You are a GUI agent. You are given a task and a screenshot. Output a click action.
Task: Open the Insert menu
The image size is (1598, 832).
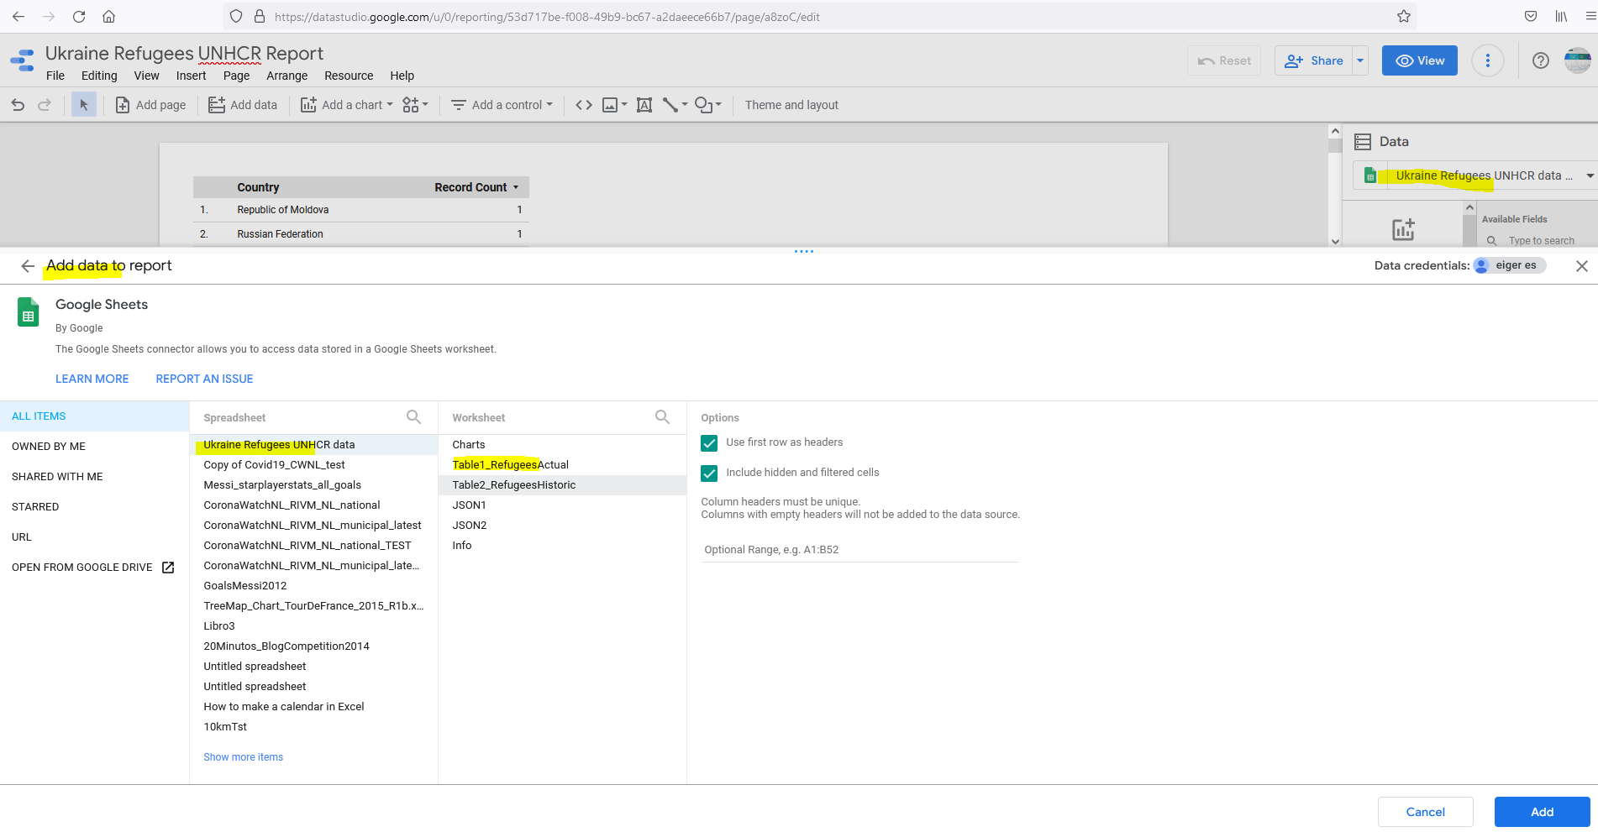click(x=191, y=76)
